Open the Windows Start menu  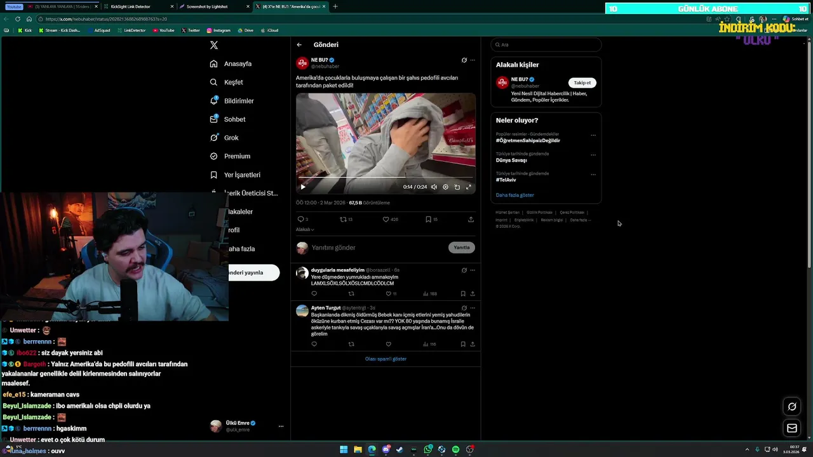[x=344, y=449]
